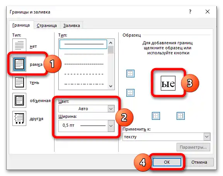The width and height of the screenshot is (223, 176).
Task: Pick the 'объемная' 3-D border icon
Action: (x=19, y=101)
